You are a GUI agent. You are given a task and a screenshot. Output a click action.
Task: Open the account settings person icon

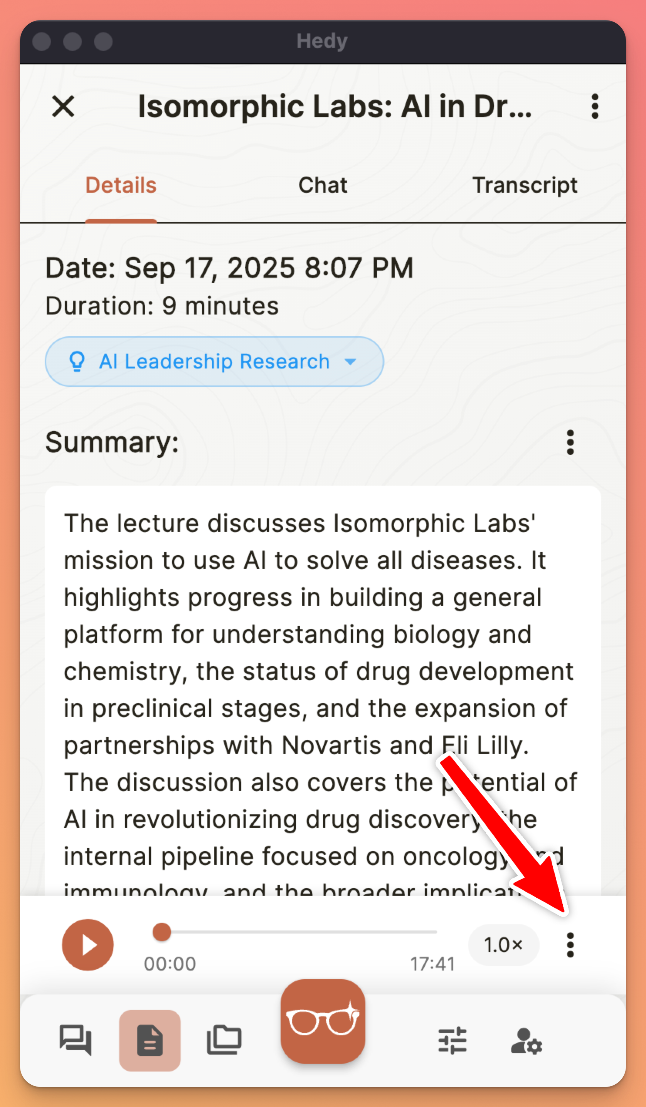(x=526, y=1040)
